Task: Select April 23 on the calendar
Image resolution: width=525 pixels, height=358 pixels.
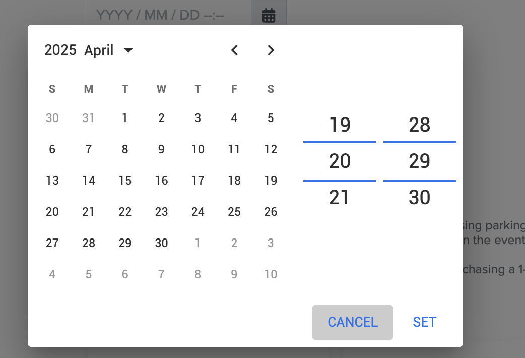Action: [161, 212]
